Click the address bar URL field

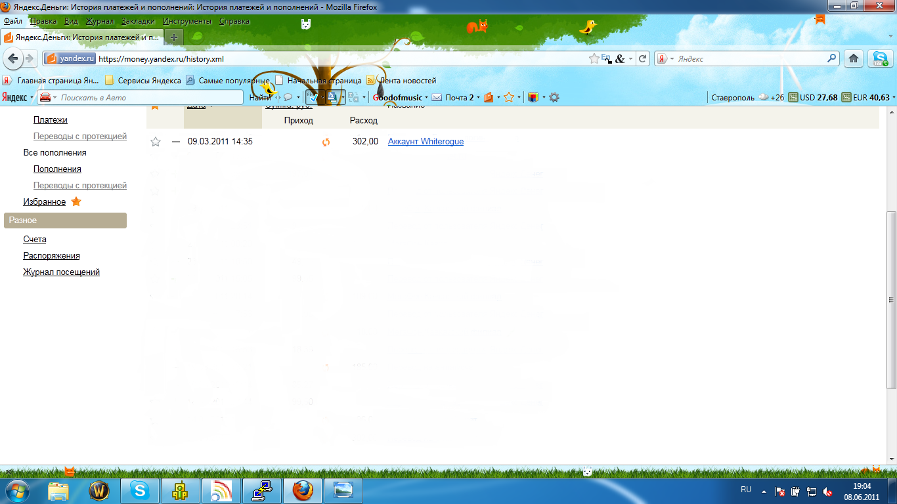pyautogui.click(x=341, y=58)
